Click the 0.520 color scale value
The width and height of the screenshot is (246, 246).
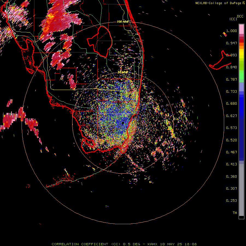coord(232,140)
